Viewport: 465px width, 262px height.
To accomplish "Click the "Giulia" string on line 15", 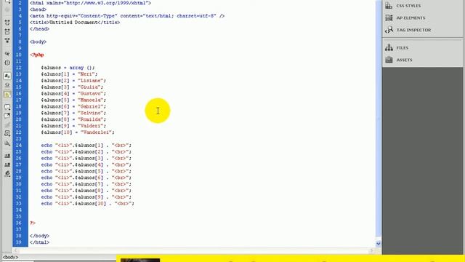I will 89,87.
